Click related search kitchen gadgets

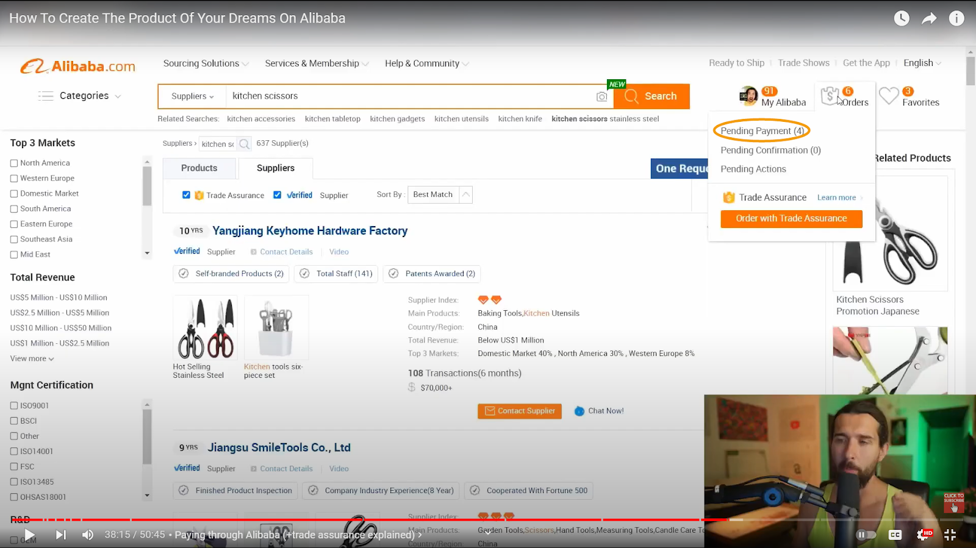point(397,119)
